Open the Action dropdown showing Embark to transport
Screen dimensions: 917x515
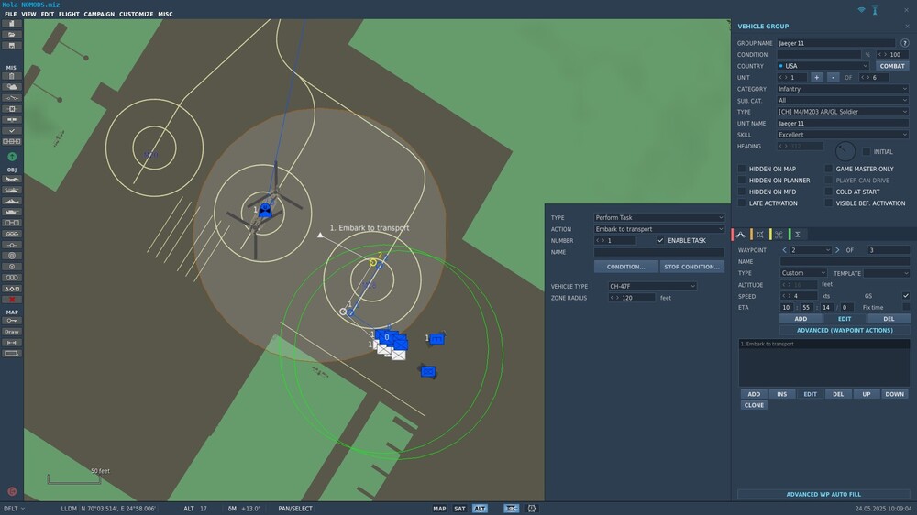659,229
